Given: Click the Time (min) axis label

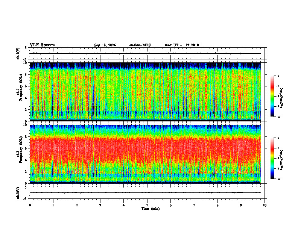Looking at the screenshot, I should tap(151, 209).
